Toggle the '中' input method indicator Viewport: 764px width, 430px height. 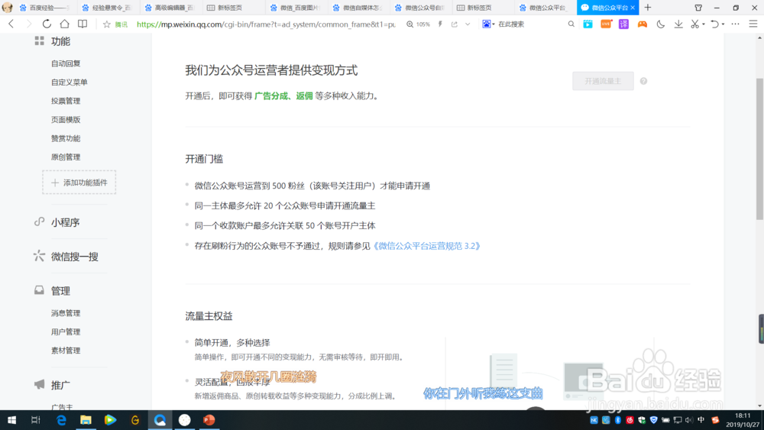click(x=701, y=420)
